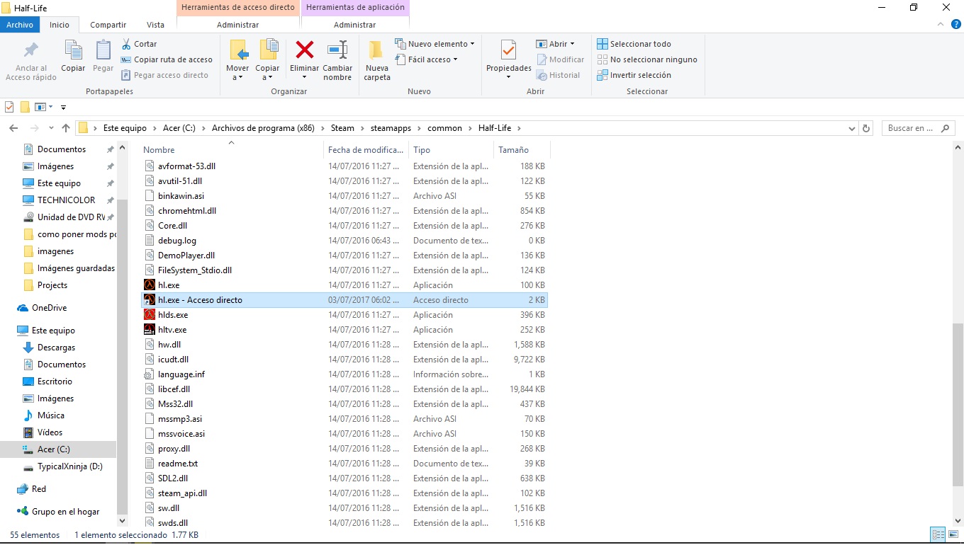Open the Abrir dropdown
964x545 pixels.
point(556,44)
